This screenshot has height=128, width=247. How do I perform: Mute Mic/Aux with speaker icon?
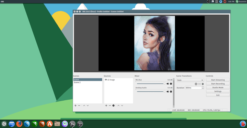[168, 84]
